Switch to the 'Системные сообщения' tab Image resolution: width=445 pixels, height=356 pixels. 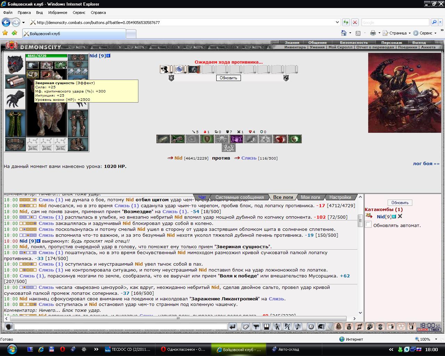(240, 197)
